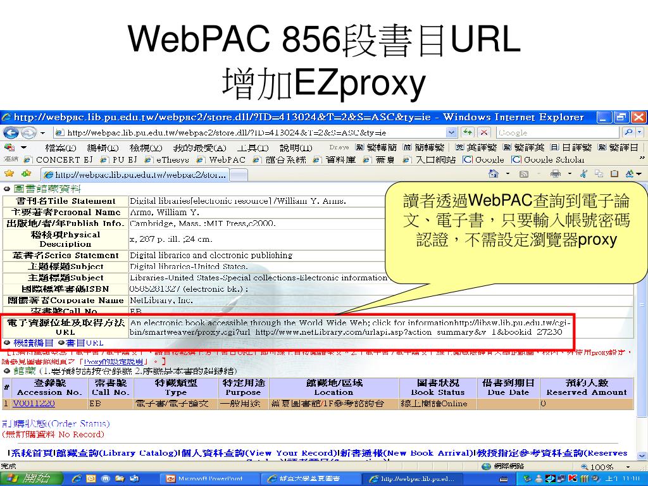This screenshot has width=648, height=486.
Task: Click the 簡轉繁 Dr.eye toolbar button
Action: [425, 147]
